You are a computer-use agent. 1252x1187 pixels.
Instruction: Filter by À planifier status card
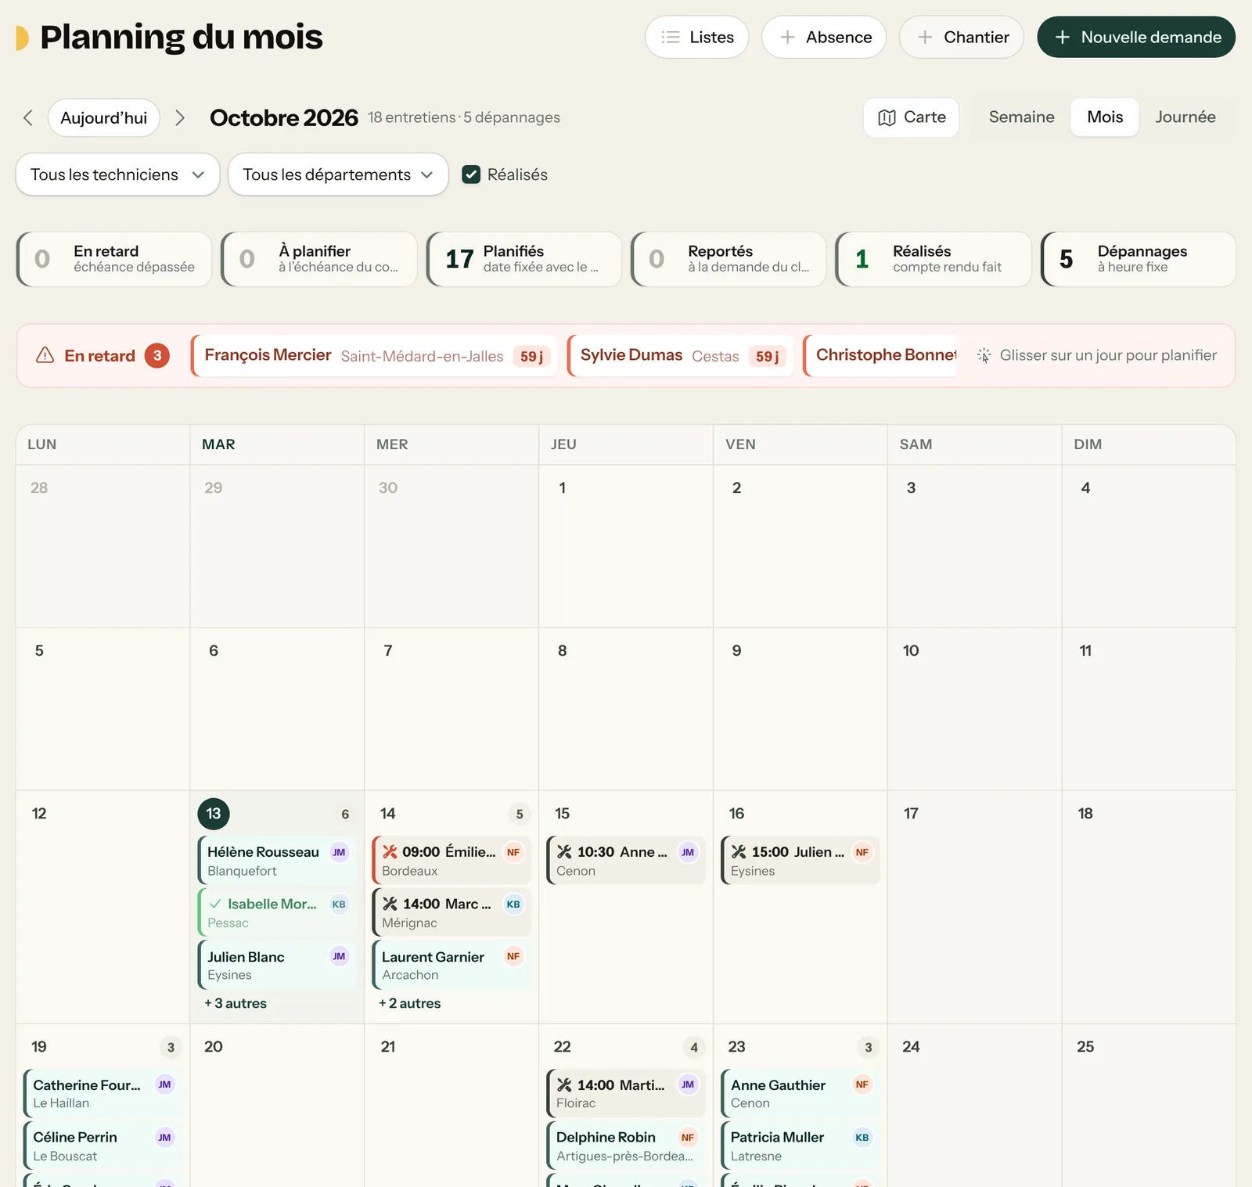319,259
